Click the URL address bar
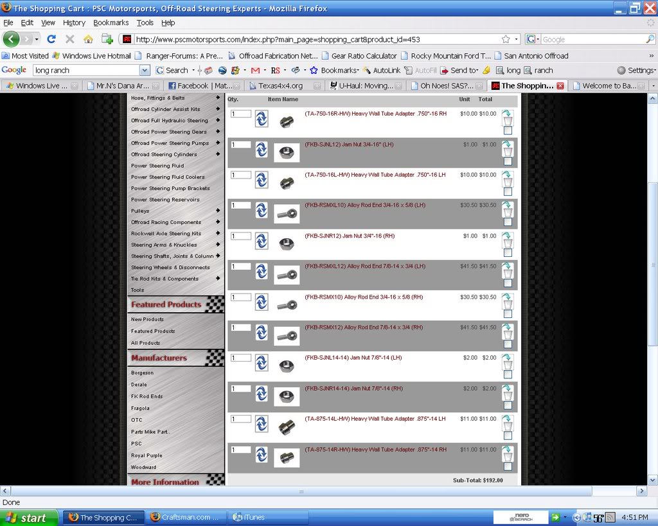The image size is (658, 526). coord(317,39)
